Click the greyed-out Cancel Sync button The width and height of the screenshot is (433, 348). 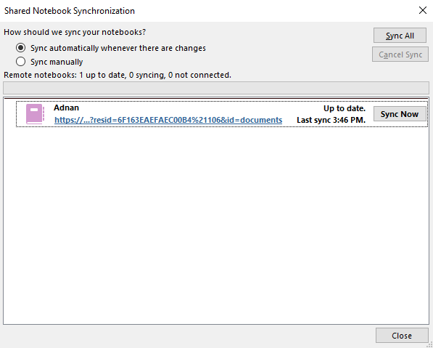[400, 54]
